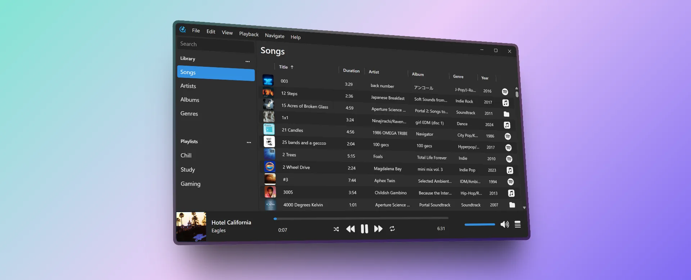The width and height of the screenshot is (691, 280).
Task: Mute the volume speaker icon
Action: point(505,224)
